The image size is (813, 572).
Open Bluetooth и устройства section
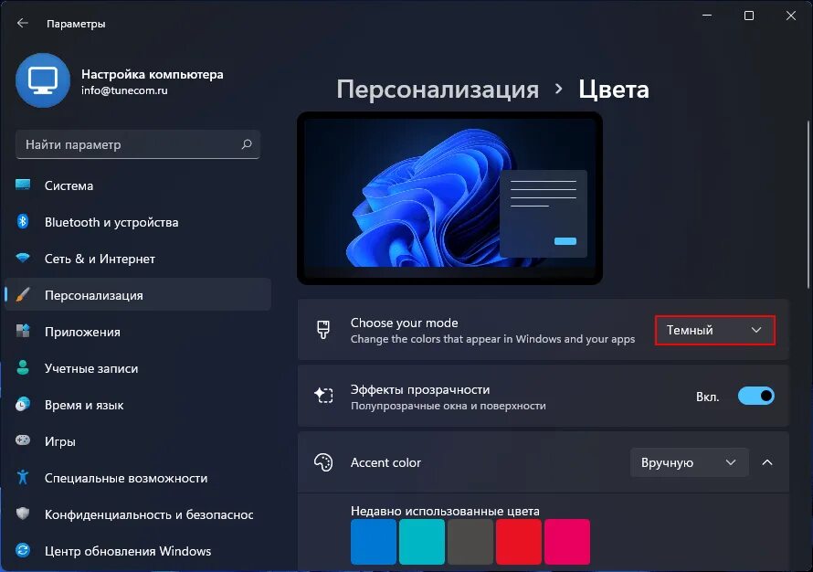point(138,221)
